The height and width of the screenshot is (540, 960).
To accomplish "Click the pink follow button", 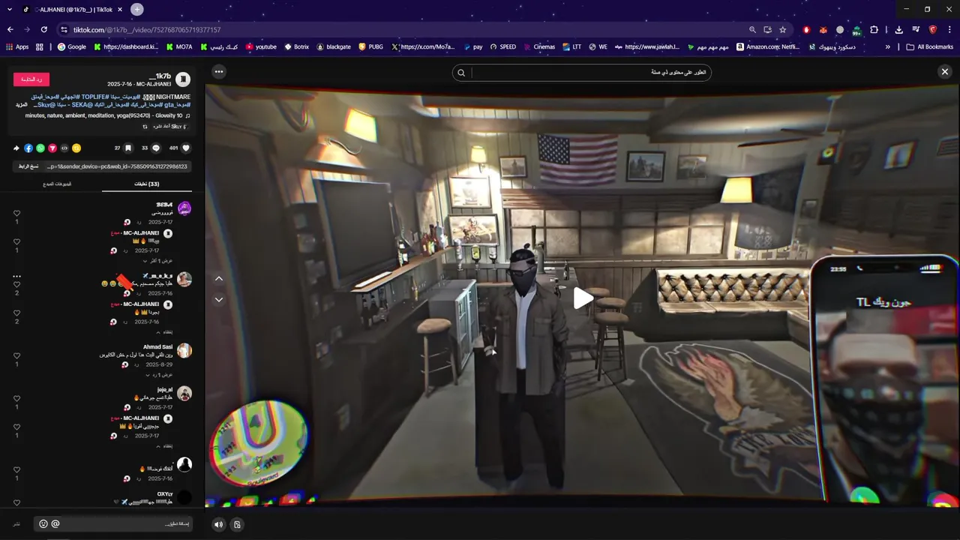I will click(x=31, y=79).
